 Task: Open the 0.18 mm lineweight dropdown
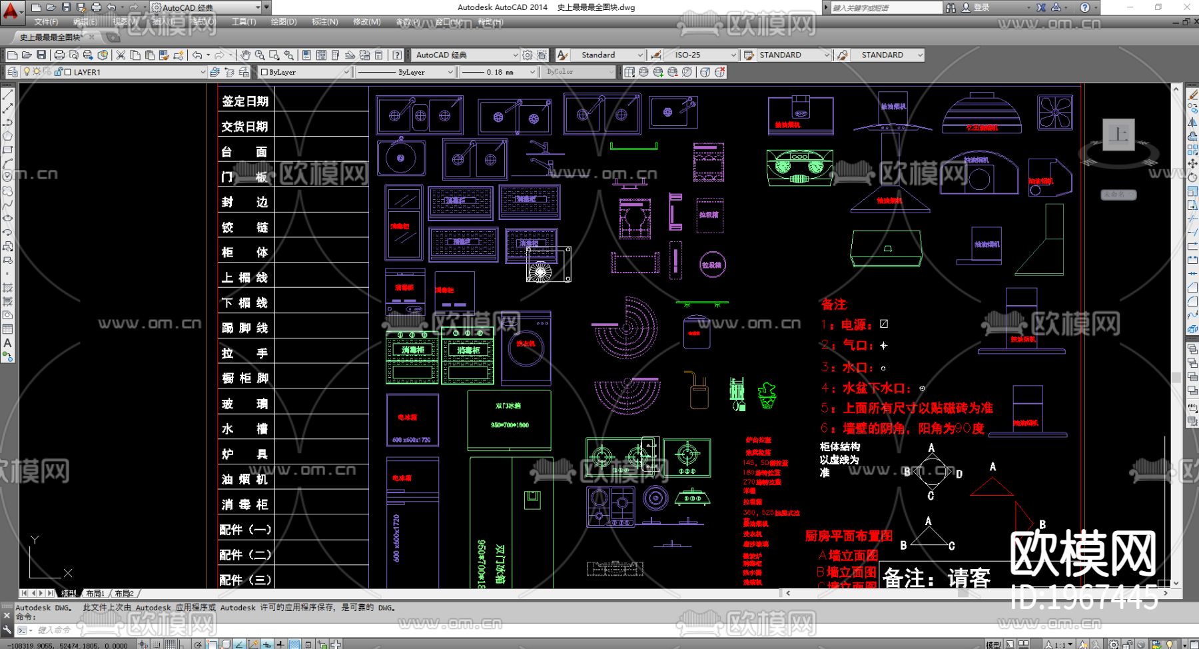pyautogui.click(x=498, y=72)
